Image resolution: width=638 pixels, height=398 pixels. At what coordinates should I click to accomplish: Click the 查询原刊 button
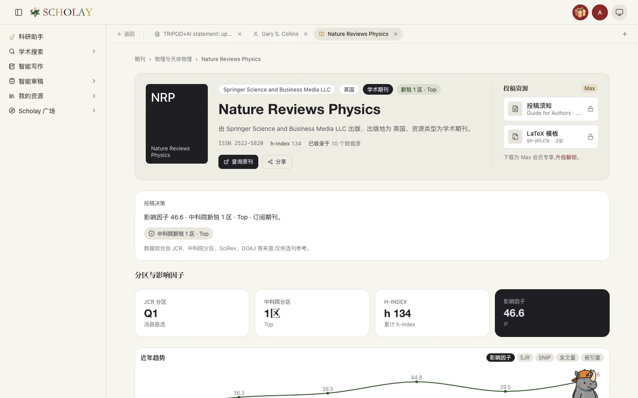[x=238, y=162]
